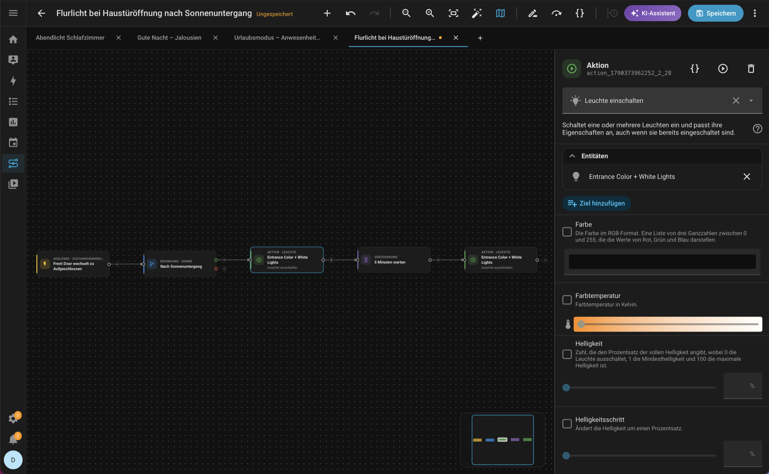Open a new tab with plus

point(480,38)
